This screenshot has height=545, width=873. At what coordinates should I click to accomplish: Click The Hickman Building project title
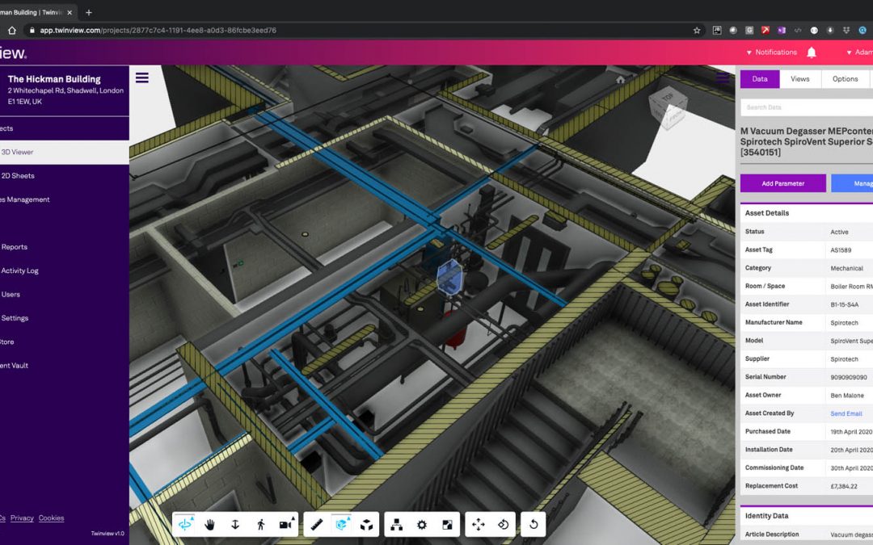coord(54,79)
